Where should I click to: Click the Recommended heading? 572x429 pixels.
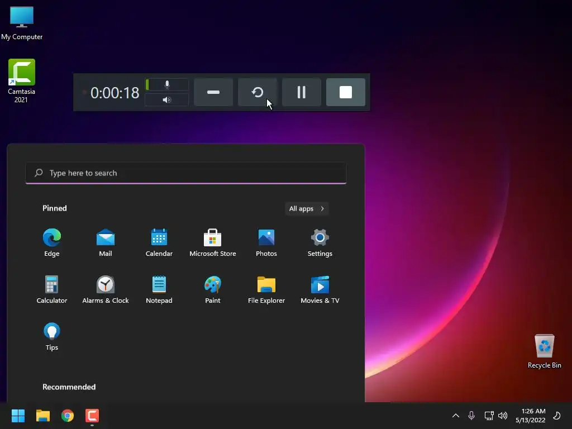[x=69, y=387]
